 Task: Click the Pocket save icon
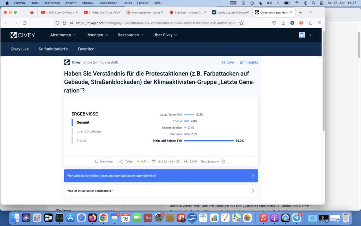click(x=274, y=23)
